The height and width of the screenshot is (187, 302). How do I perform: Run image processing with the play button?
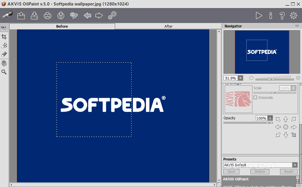[259, 16]
